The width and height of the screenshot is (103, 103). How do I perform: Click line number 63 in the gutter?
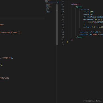point(63,45)
